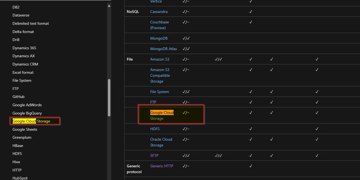Screen dimensions: 360x180
Task: Open the MongoDB table link
Action: (x=159, y=38)
